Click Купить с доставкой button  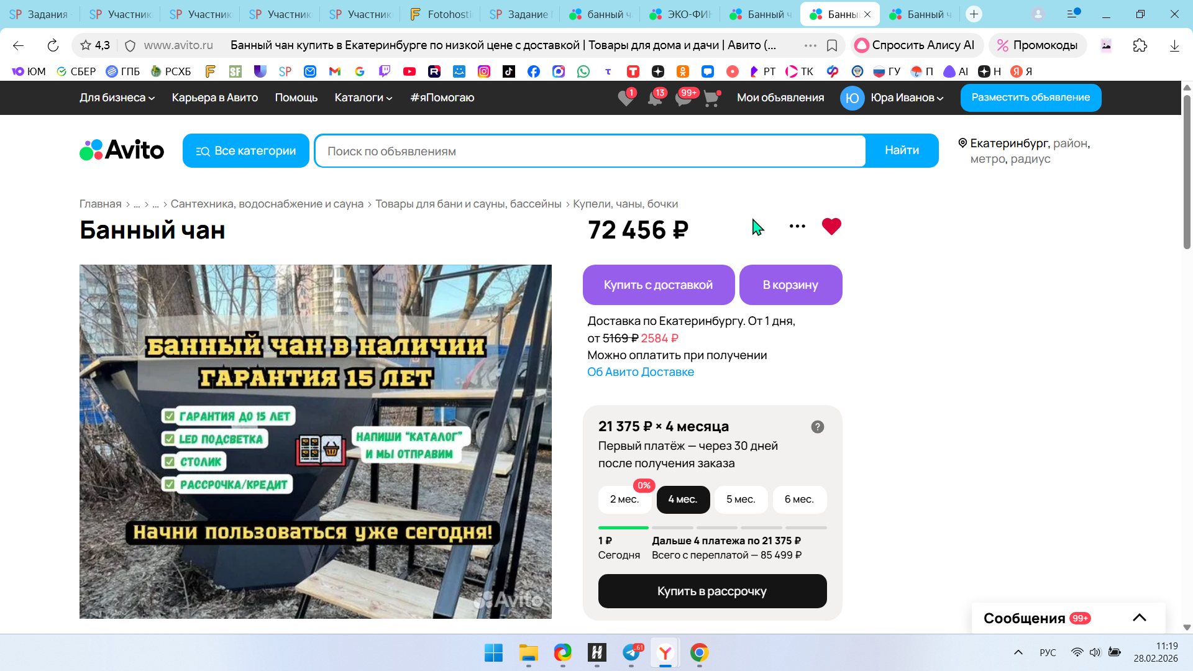pyautogui.click(x=658, y=285)
